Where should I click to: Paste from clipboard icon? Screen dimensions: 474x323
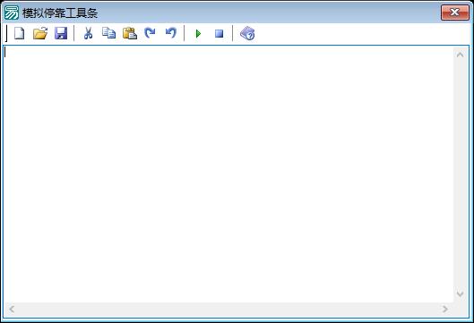[x=130, y=33]
